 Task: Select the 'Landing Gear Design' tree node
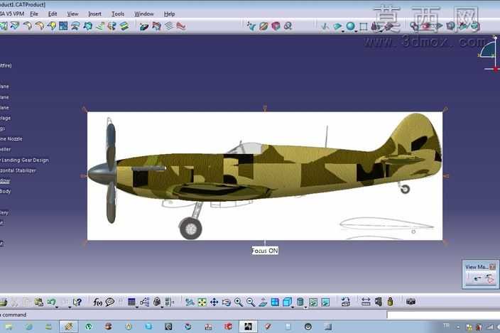tap(25, 160)
